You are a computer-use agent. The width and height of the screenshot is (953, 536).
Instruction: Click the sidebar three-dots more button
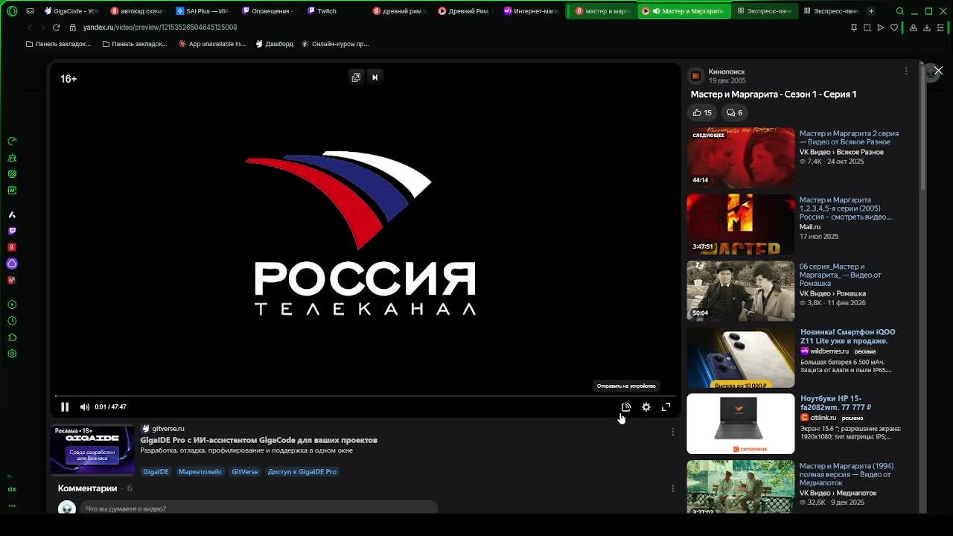12,505
